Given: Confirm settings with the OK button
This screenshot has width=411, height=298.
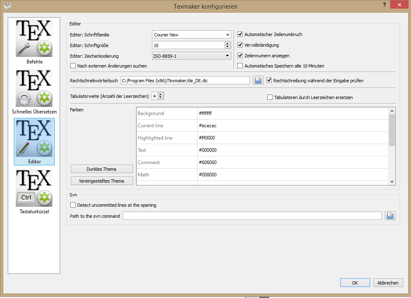Looking at the screenshot, I should point(355,283).
